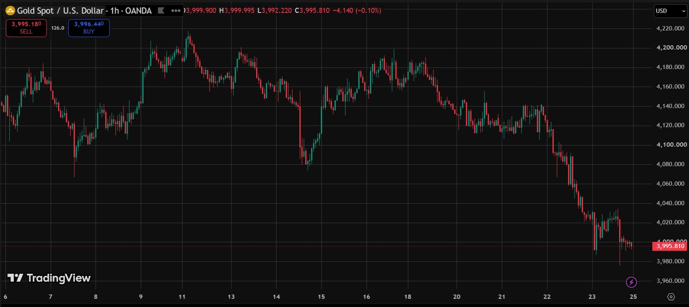Viewport: 689px width, 307px height.
Task: Click the Gold Spot / U.S. Dollar title
Action: pos(61,11)
